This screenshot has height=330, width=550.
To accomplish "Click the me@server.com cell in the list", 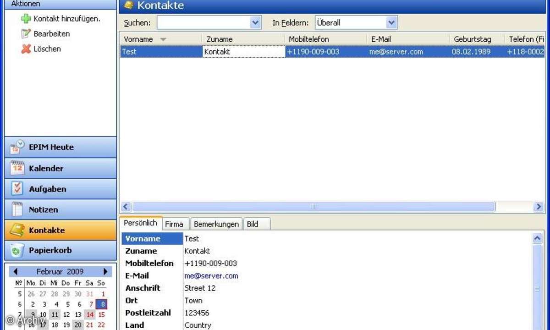I will [x=408, y=52].
